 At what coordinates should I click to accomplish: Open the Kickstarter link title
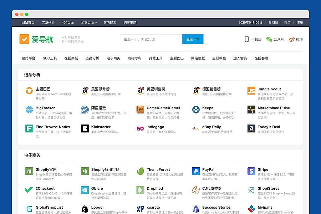tap(101, 127)
